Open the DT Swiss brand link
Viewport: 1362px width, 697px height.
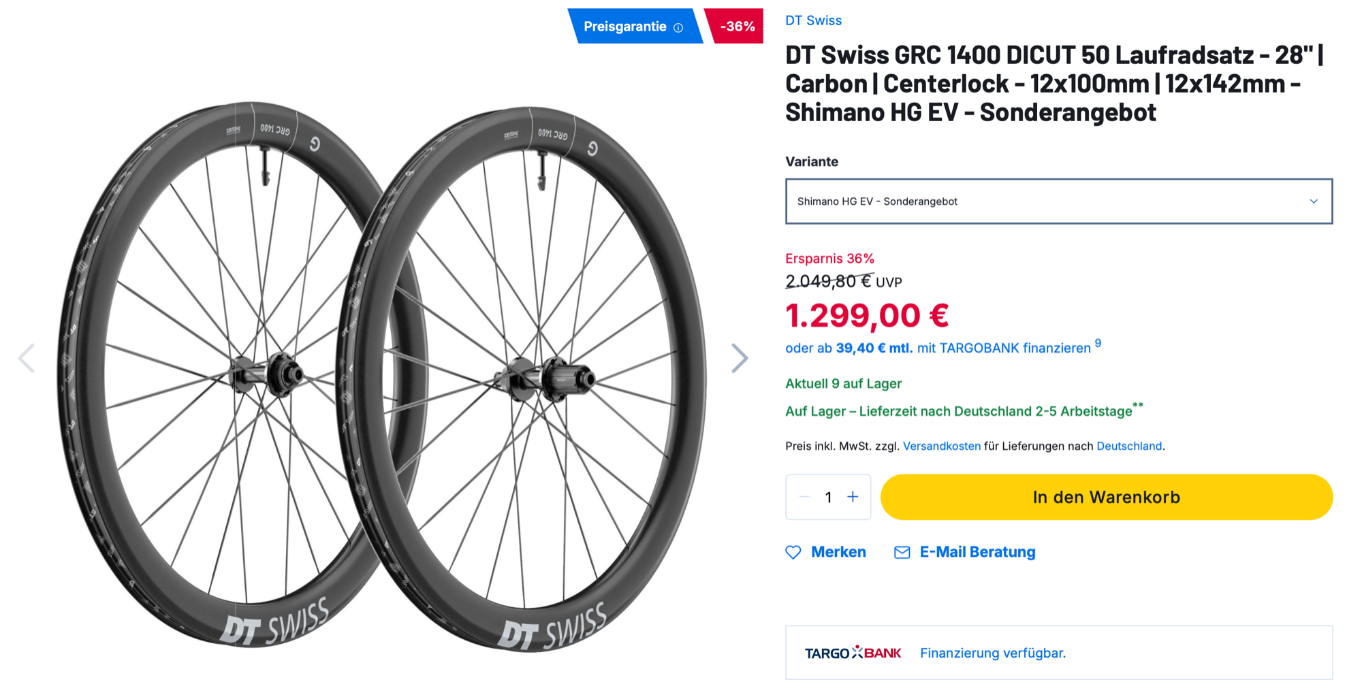pyautogui.click(x=813, y=20)
